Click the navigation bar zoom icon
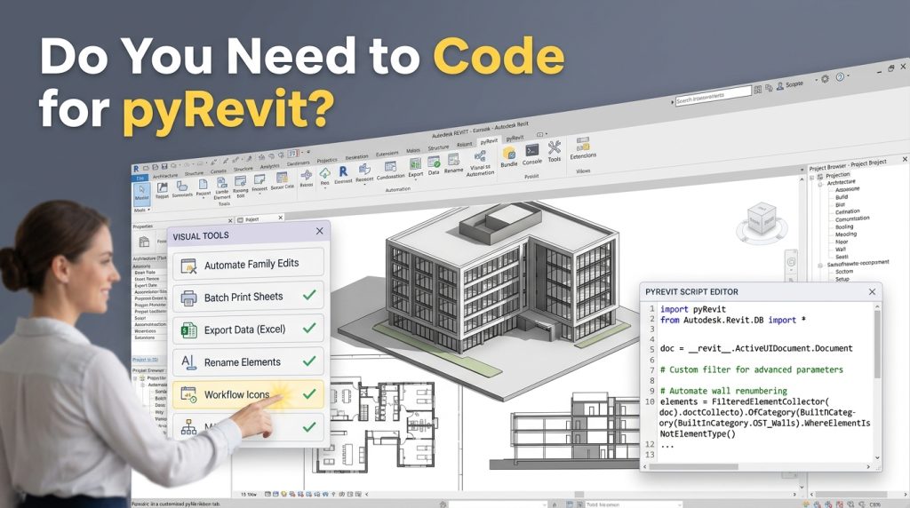Image resolution: width=910 pixels, height=508 pixels. 790,262
